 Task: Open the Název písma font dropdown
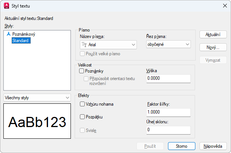[x=108, y=45]
